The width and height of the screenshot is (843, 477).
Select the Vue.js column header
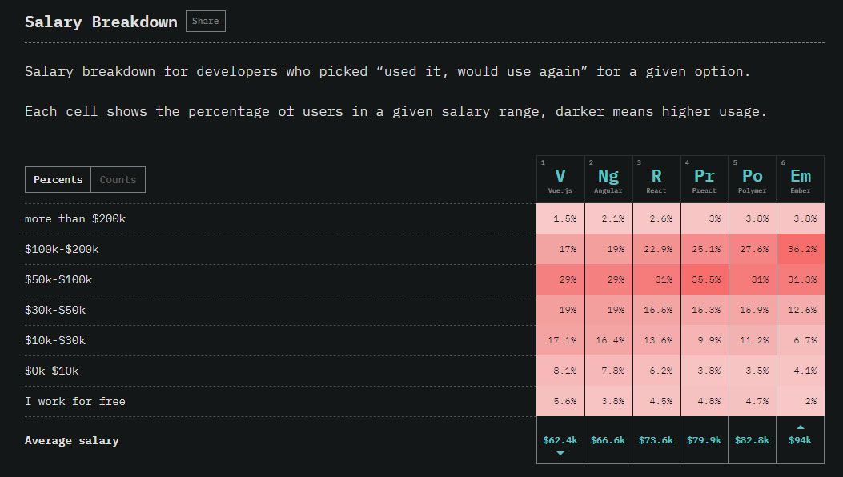coord(560,178)
